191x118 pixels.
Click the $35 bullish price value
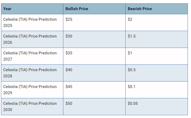69,53
